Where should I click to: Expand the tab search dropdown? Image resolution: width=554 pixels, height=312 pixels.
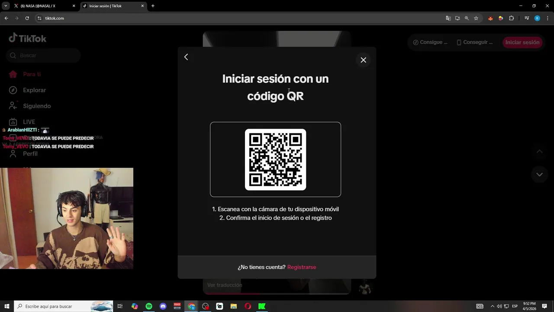click(x=6, y=6)
